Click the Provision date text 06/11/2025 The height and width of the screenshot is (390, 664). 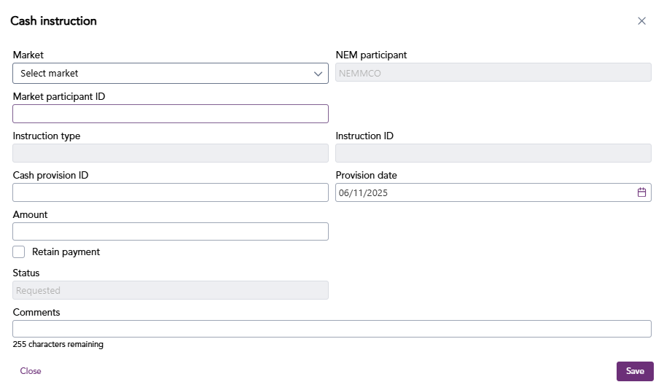362,192
